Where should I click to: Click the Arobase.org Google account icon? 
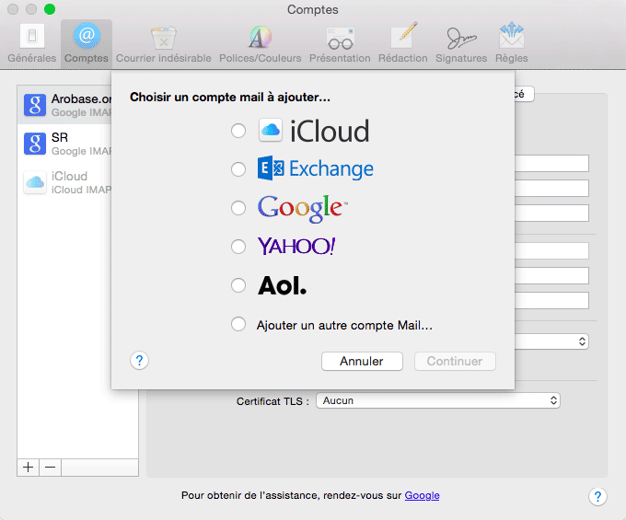pyautogui.click(x=35, y=105)
